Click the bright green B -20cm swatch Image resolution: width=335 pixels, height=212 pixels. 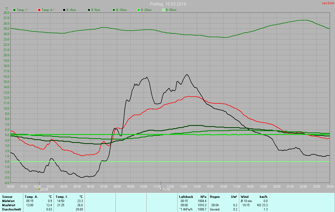(x=139, y=10)
